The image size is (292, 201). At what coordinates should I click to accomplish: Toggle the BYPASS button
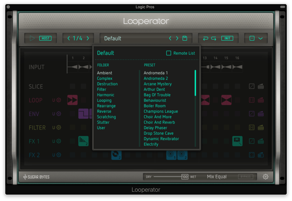coord(246,177)
